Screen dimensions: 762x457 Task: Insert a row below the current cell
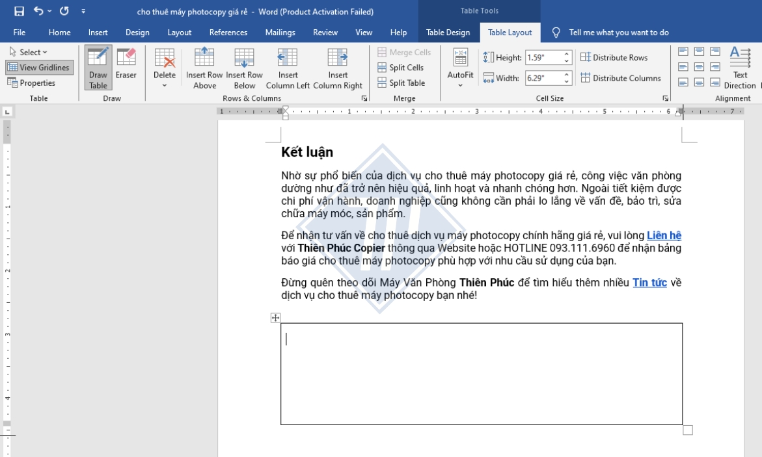(x=243, y=68)
